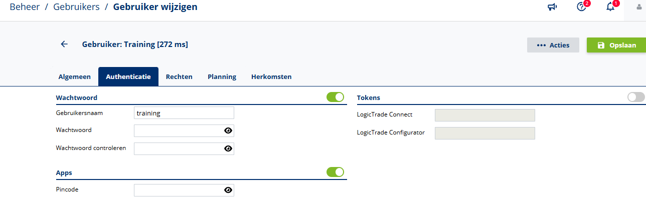The width and height of the screenshot is (646, 213).
Task: Click the Gebruikersnaam input field
Action: pyautogui.click(x=184, y=113)
